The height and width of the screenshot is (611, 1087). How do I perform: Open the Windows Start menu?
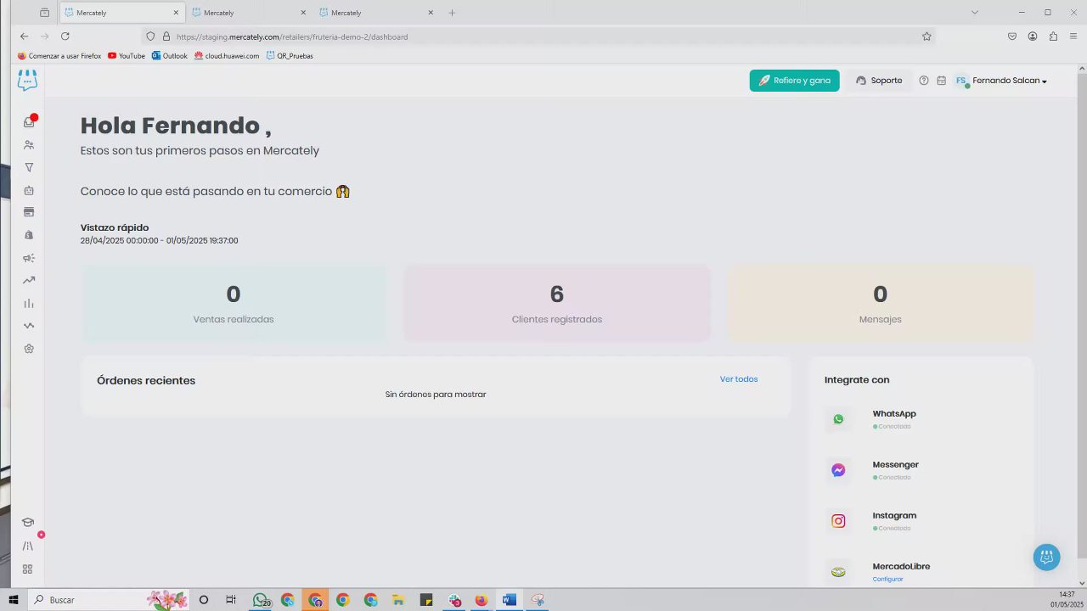[x=14, y=600]
